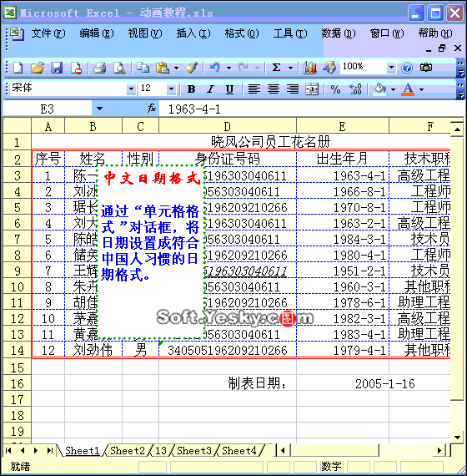
Task: Expand the font size 12 dropdown
Action: (x=171, y=89)
